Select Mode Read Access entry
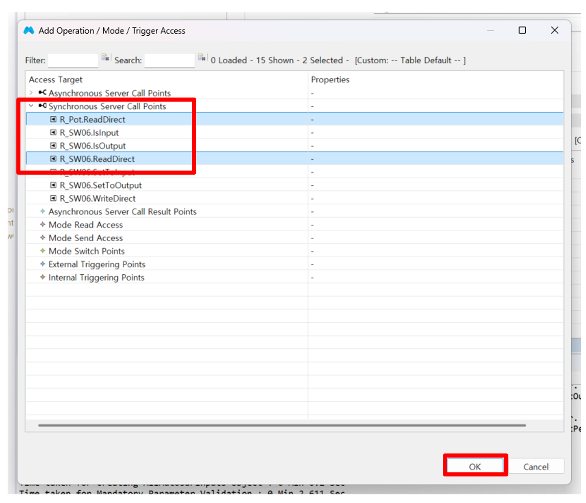The image size is (586, 503). (85, 225)
